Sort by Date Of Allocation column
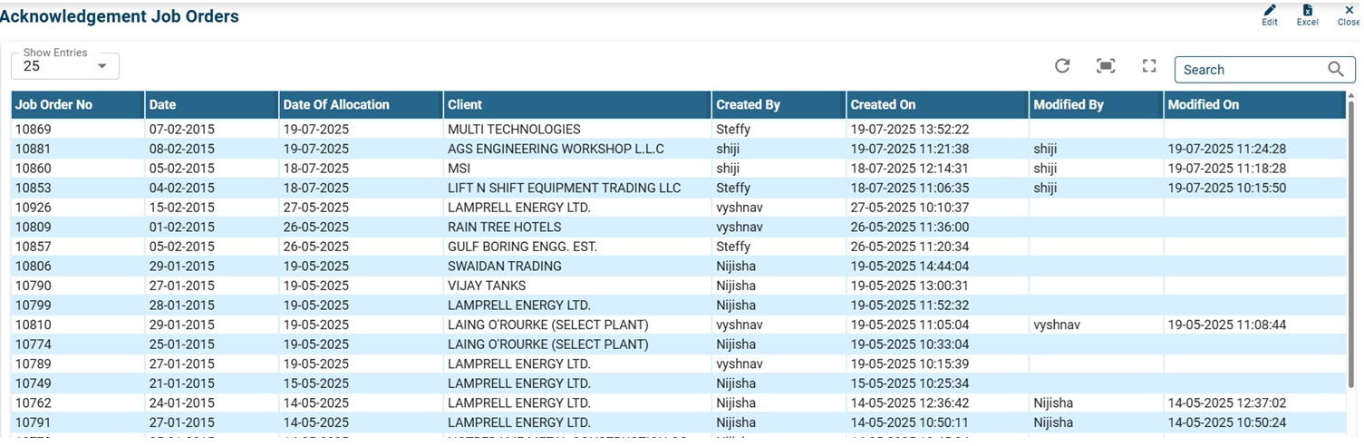The image size is (1364, 446). pyautogui.click(x=336, y=105)
